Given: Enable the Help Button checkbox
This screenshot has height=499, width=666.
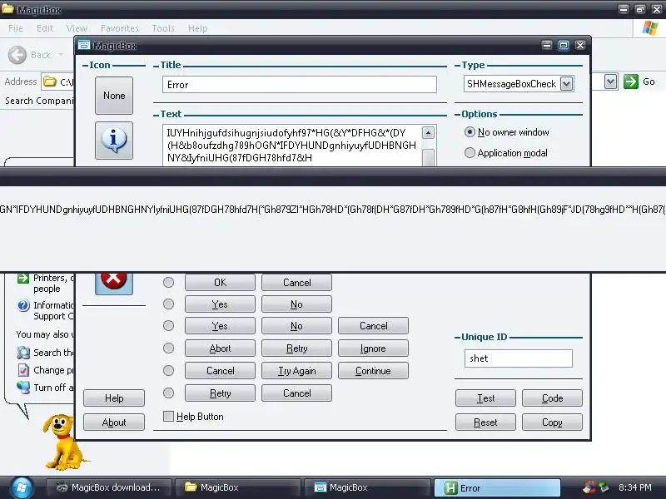Looking at the screenshot, I should click(169, 417).
